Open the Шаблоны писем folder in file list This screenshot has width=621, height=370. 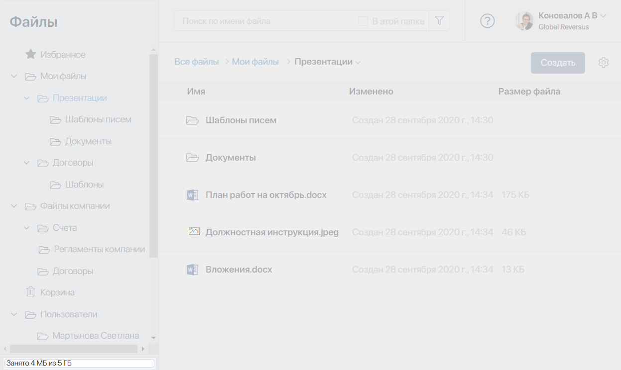[241, 120]
